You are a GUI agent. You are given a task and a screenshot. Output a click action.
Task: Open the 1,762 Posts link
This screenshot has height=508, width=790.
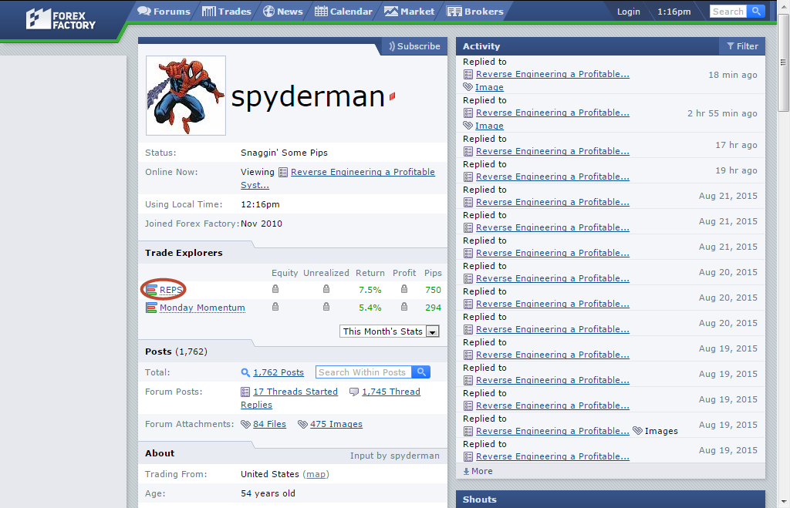[x=279, y=372]
